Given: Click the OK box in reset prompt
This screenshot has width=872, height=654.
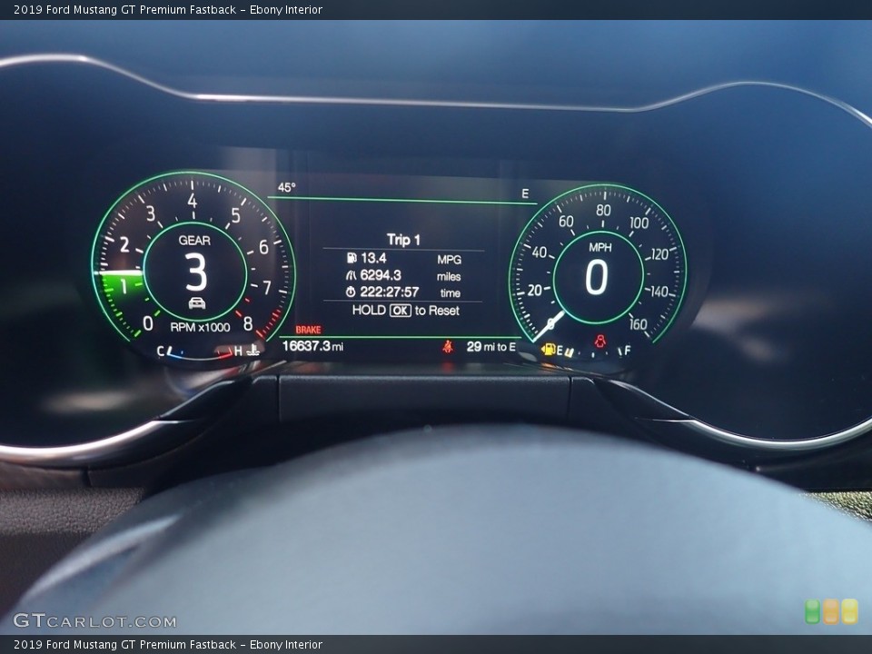Looking at the screenshot, I should 400,311.
